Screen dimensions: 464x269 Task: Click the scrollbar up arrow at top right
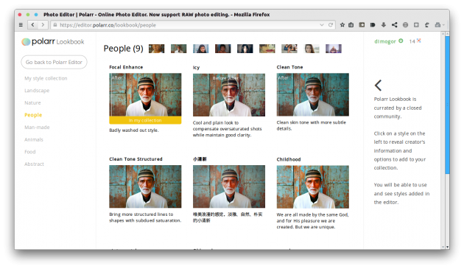pyautogui.click(x=448, y=34)
